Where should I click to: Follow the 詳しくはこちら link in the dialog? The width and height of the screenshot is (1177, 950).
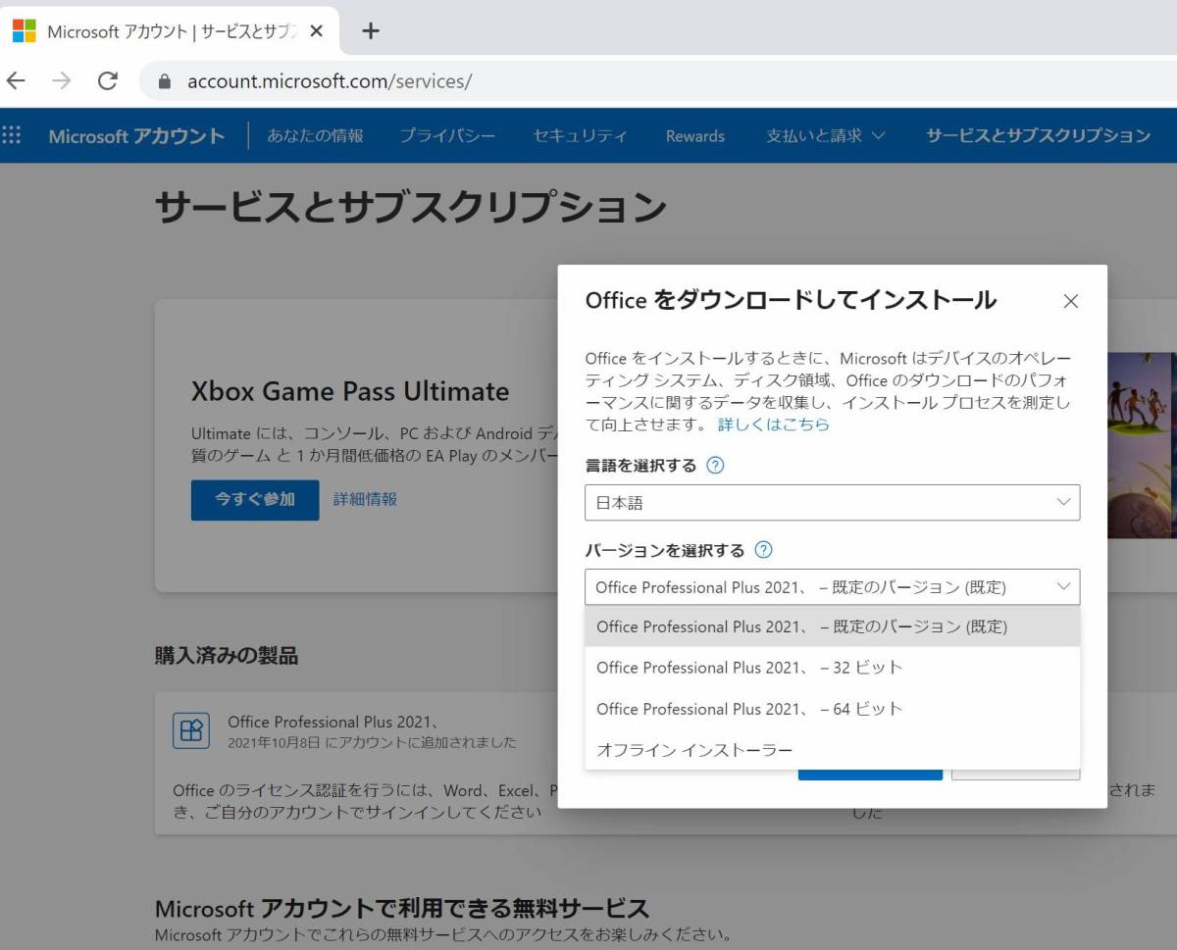tap(774, 425)
